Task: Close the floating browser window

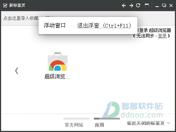Action: click(x=171, y=5)
